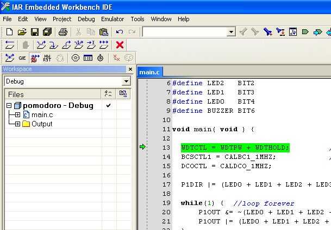This screenshot has width=331, height=230.
Task: Click the green current-line arrow in margin
Action: 143,147
